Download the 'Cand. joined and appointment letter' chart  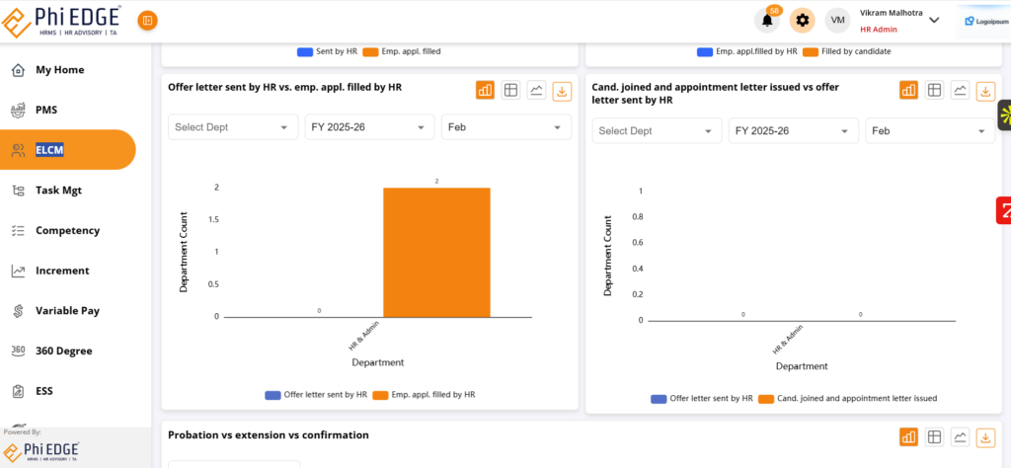click(x=985, y=91)
